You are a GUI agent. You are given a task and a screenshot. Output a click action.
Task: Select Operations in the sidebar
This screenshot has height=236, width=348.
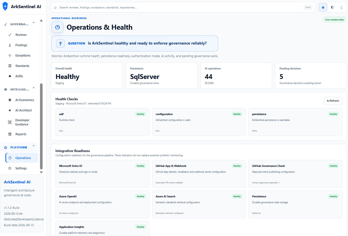[x=22, y=158]
